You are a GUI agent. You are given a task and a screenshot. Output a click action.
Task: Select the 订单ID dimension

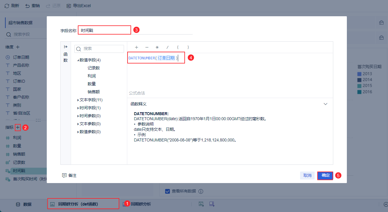coord(19,81)
